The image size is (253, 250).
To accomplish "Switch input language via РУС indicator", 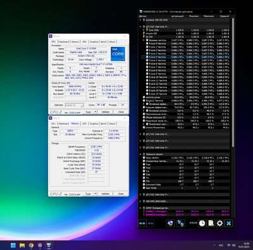I will 221,246.
